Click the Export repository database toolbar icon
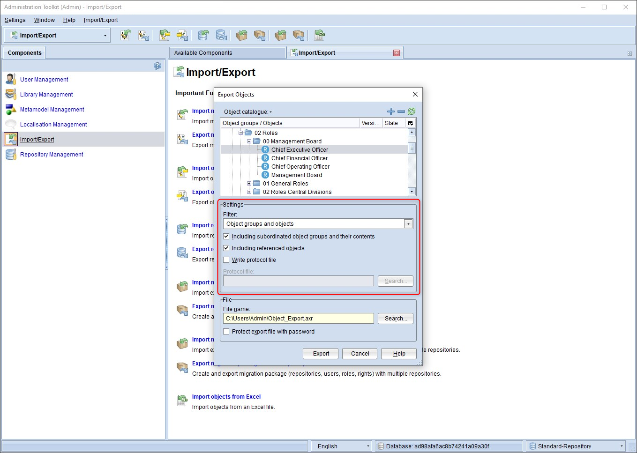 click(x=221, y=35)
